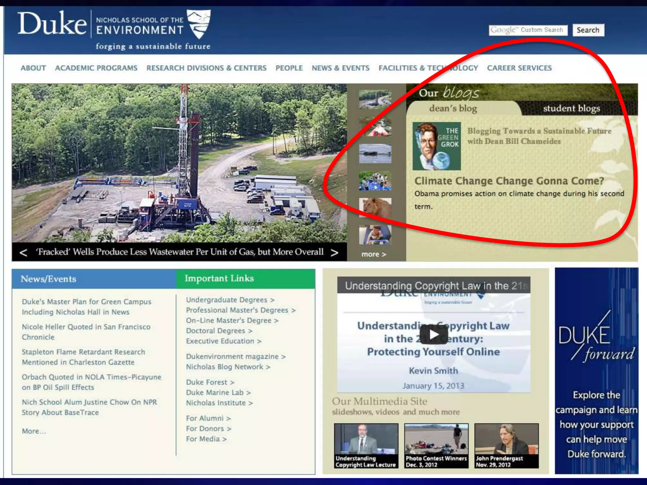The width and height of the screenshot is (647, 485).
Task: Advance to the next slideshow headline arrow
Action: 334,252
